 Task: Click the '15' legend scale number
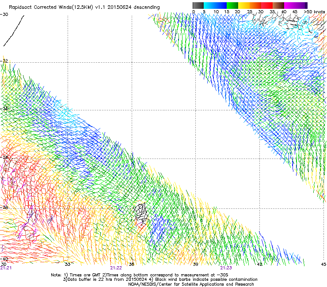(227, 12)
